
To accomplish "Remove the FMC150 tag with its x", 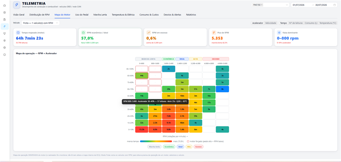I will point(262,5).
